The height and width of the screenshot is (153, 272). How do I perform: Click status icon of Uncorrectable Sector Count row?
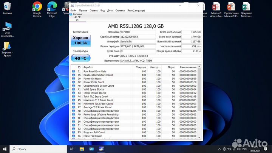(x=74, y=86)
